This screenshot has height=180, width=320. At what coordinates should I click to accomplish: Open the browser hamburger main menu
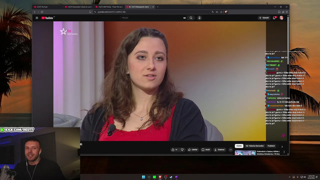tap(287, 12)
